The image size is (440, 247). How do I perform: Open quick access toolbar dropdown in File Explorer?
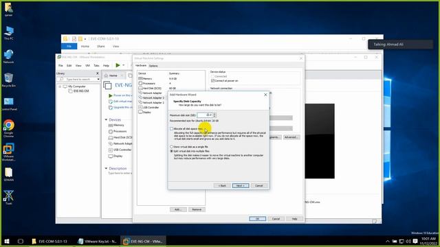[85, 39]
